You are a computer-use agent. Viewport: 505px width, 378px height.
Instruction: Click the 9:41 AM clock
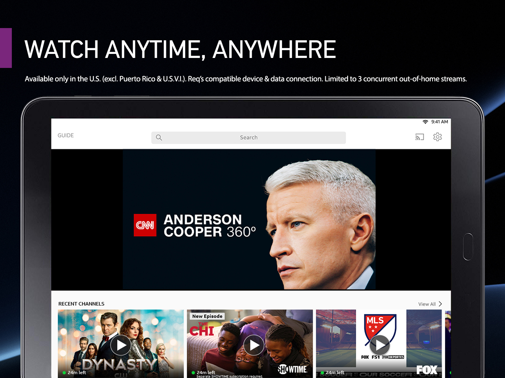point(440,122)
